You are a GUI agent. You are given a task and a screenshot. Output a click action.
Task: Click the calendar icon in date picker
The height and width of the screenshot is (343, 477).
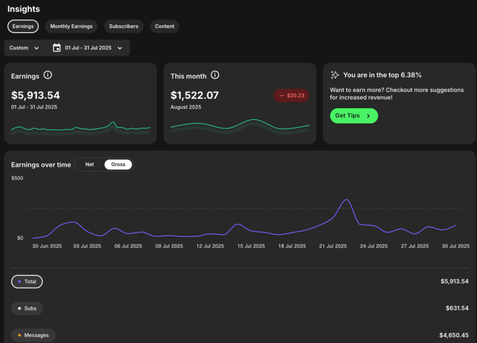(x=57, y=48)
